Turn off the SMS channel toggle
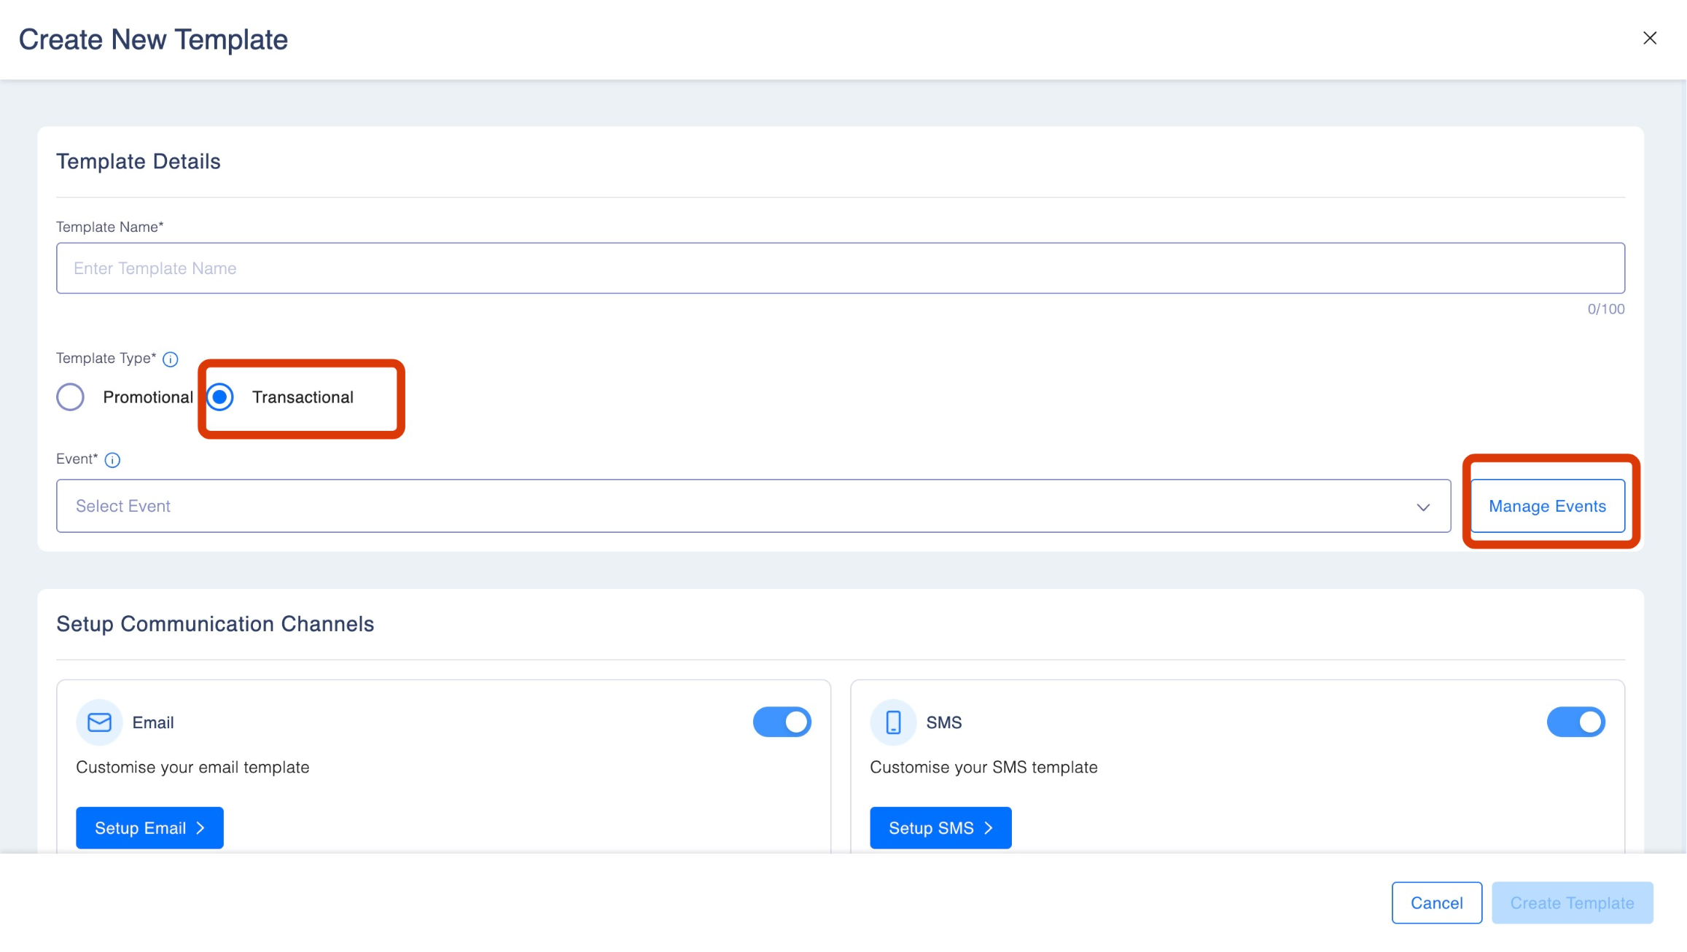Viewport: 1687px width, 952px height. coord(1575,722)
